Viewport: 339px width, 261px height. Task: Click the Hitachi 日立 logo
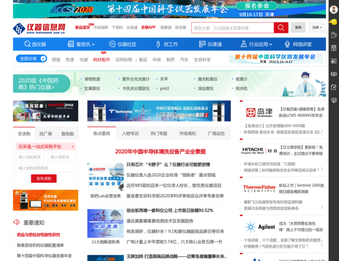pos(259,150)
